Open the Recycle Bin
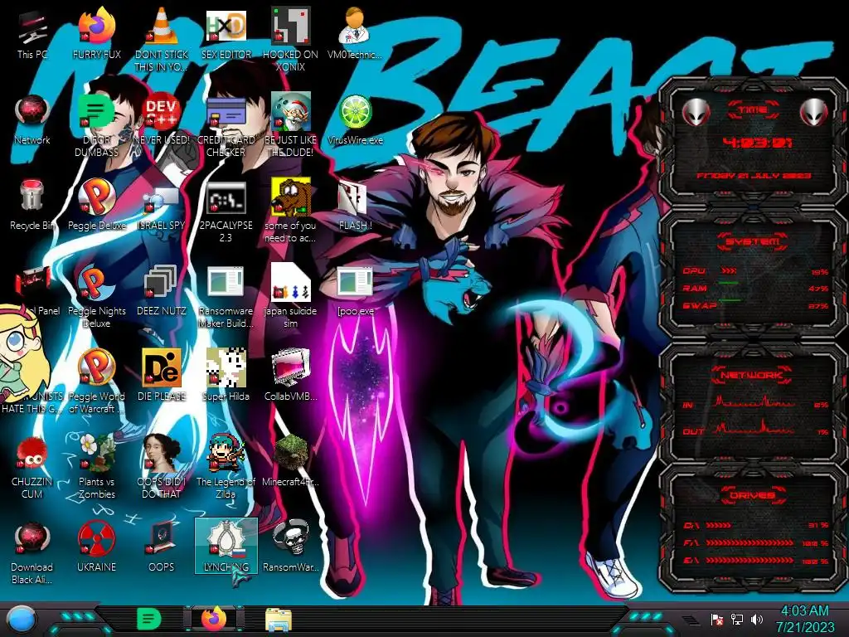This screenshot has height=637, width=849. [x=32, y=205]
